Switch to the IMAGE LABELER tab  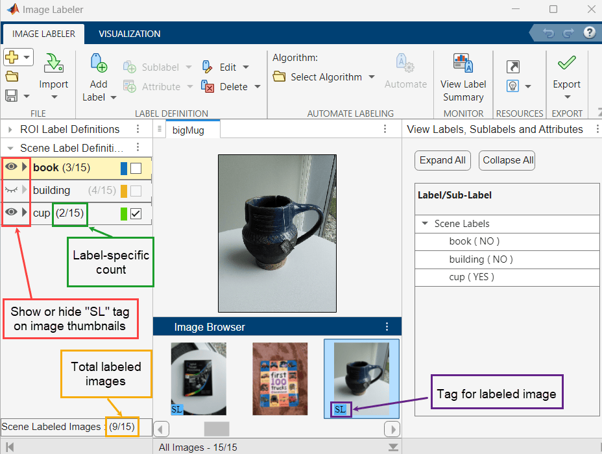pyautogui.click(x=43, y=34)
